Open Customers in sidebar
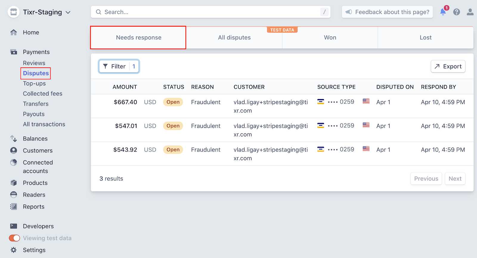 (x=38, y=151)
